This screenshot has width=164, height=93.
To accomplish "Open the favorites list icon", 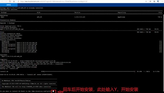I will tap(150, 1).
